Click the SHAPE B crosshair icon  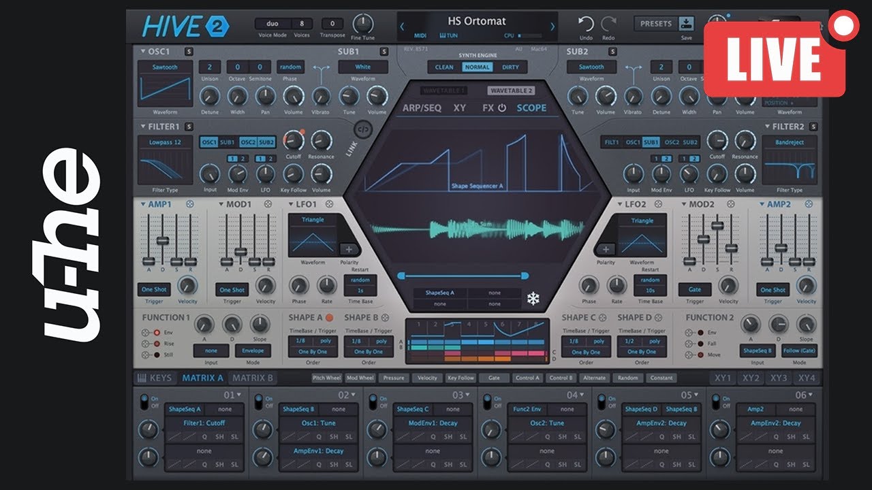click(x=385, y=317)
